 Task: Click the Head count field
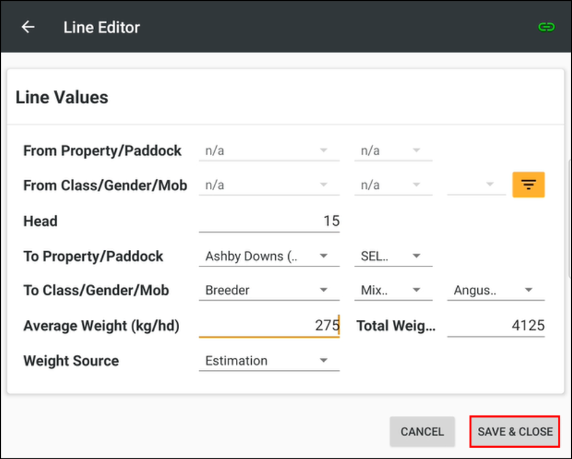pyautogui.click(x=268, y=222)
